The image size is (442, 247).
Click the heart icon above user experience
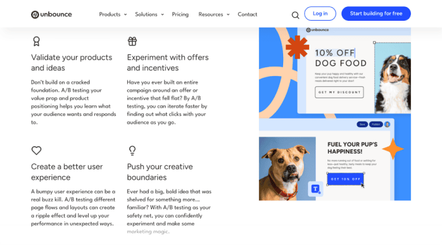coord(36,151)
